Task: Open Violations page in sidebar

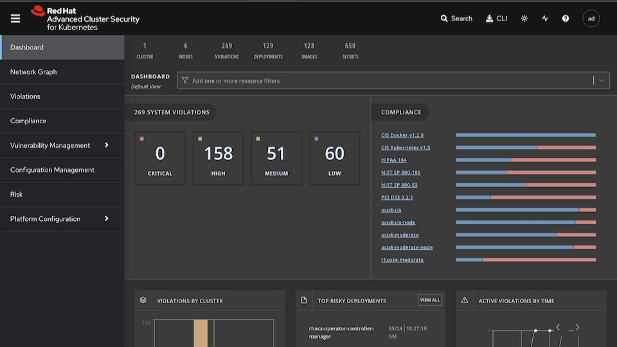Action: tap(62, 96)
